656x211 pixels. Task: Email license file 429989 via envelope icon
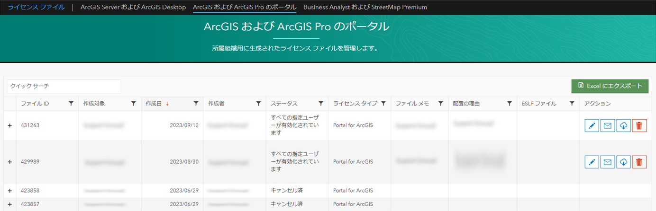coord(608,162)
